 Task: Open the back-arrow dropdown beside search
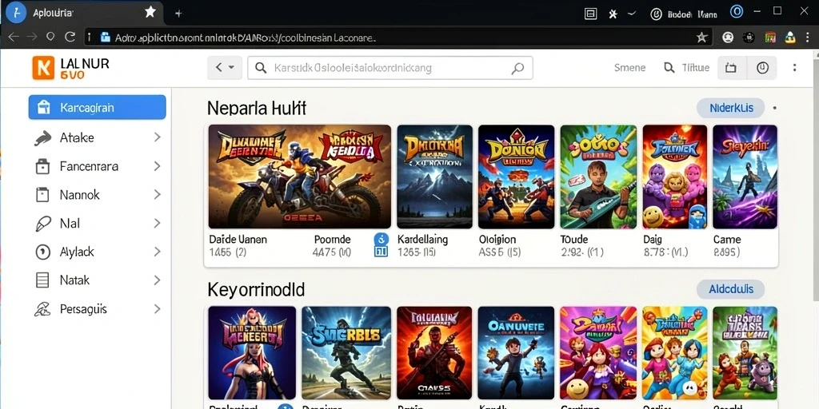(225, 68)
